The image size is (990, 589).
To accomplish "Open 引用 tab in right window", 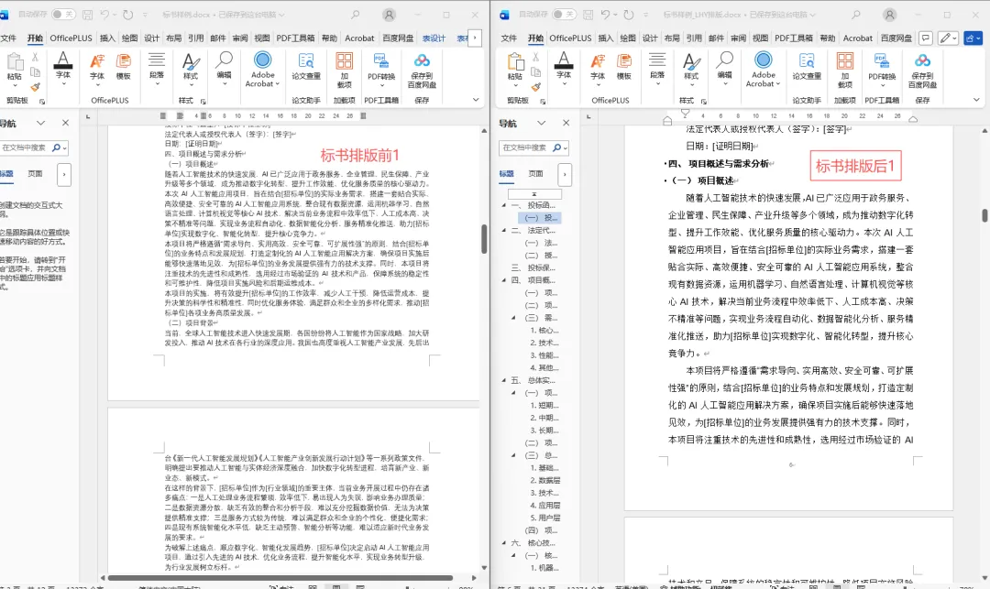I will pyautogui.click(x=694, y=38).
